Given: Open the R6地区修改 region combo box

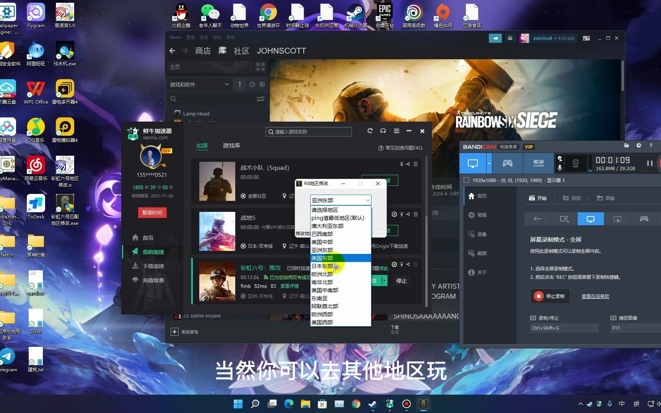Looking at the screenshot, I should (x=340, y=200).
